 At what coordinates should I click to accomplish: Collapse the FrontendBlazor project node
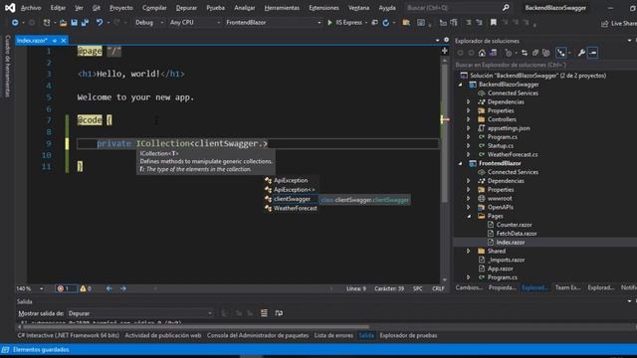point(461,163)
